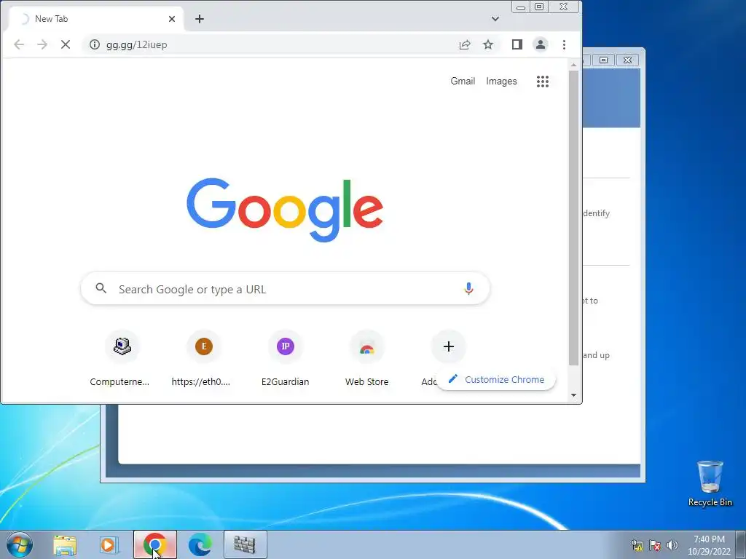Viewport: 746px width, 559px height.
Task: Click the Action Center flag tray icon
Action: [655, 545]
